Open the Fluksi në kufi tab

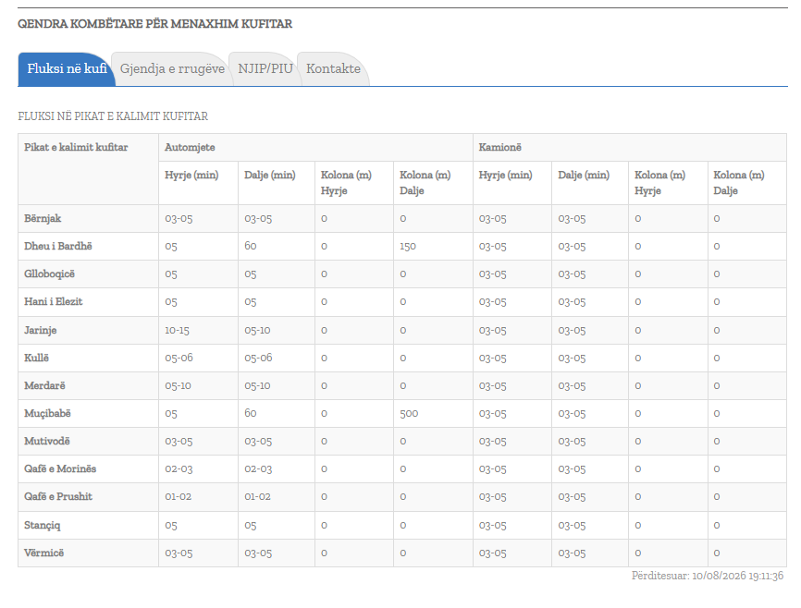tap(67, 69)
